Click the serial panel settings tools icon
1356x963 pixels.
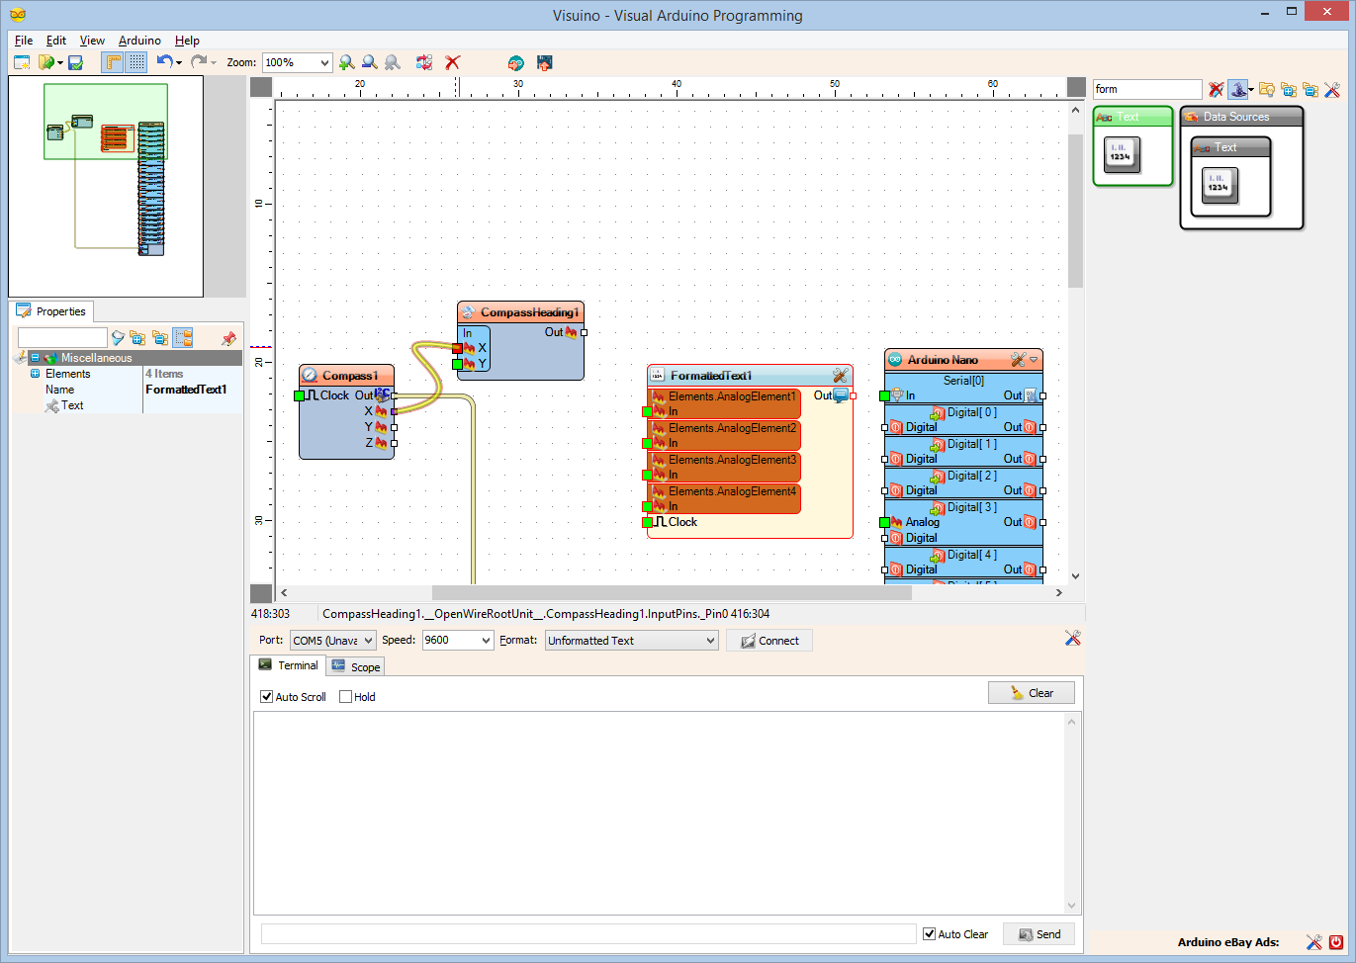tap(1072, 639)
